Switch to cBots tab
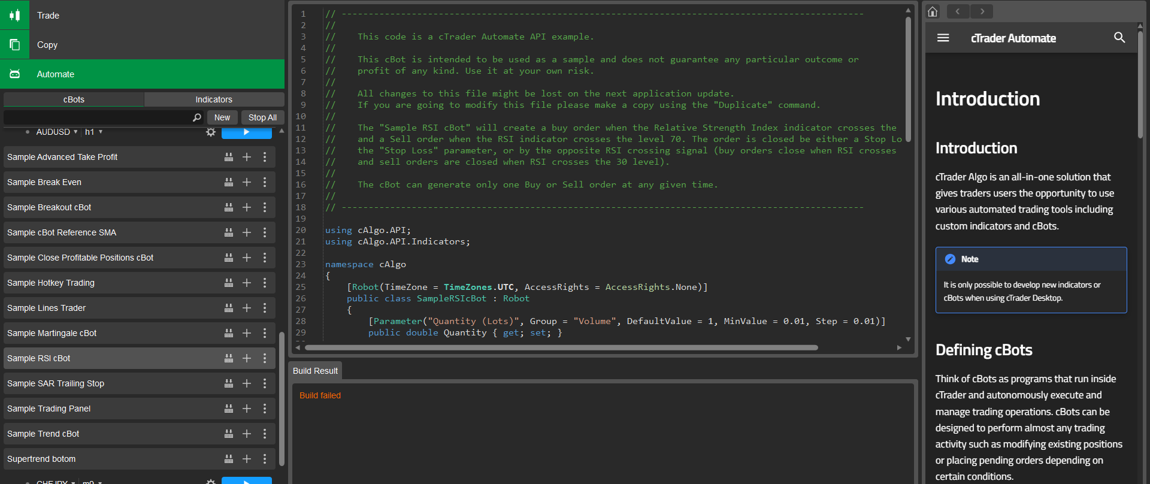The width and height of the screenshot is (1150, 484). (74, 99)
